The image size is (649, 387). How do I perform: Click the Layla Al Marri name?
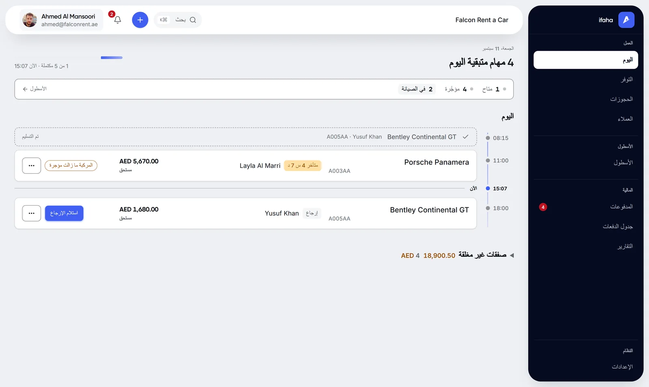[x=260, y=166]
